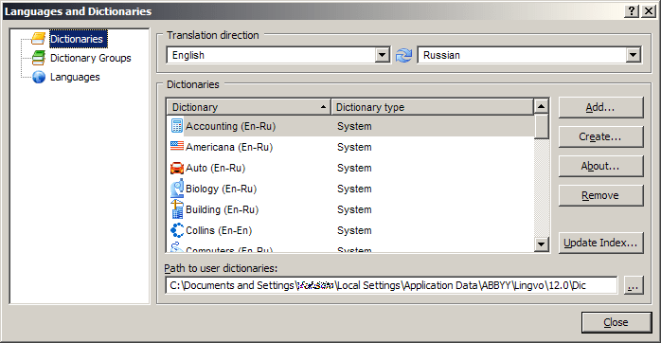Select the Collins (En-En) dictionary
Viewport: 661px width, 343px height.
[350, 230]
